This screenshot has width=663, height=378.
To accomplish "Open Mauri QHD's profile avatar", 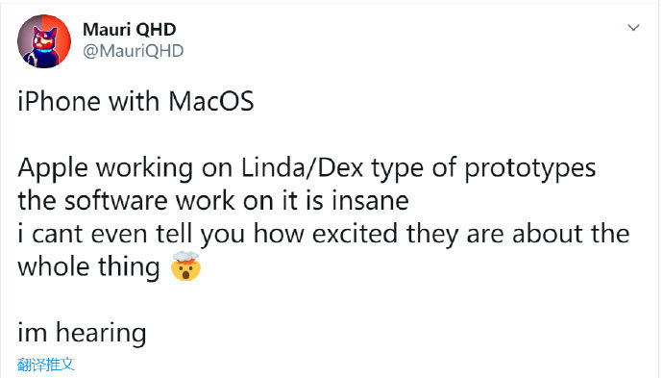I will coord(44,41).
